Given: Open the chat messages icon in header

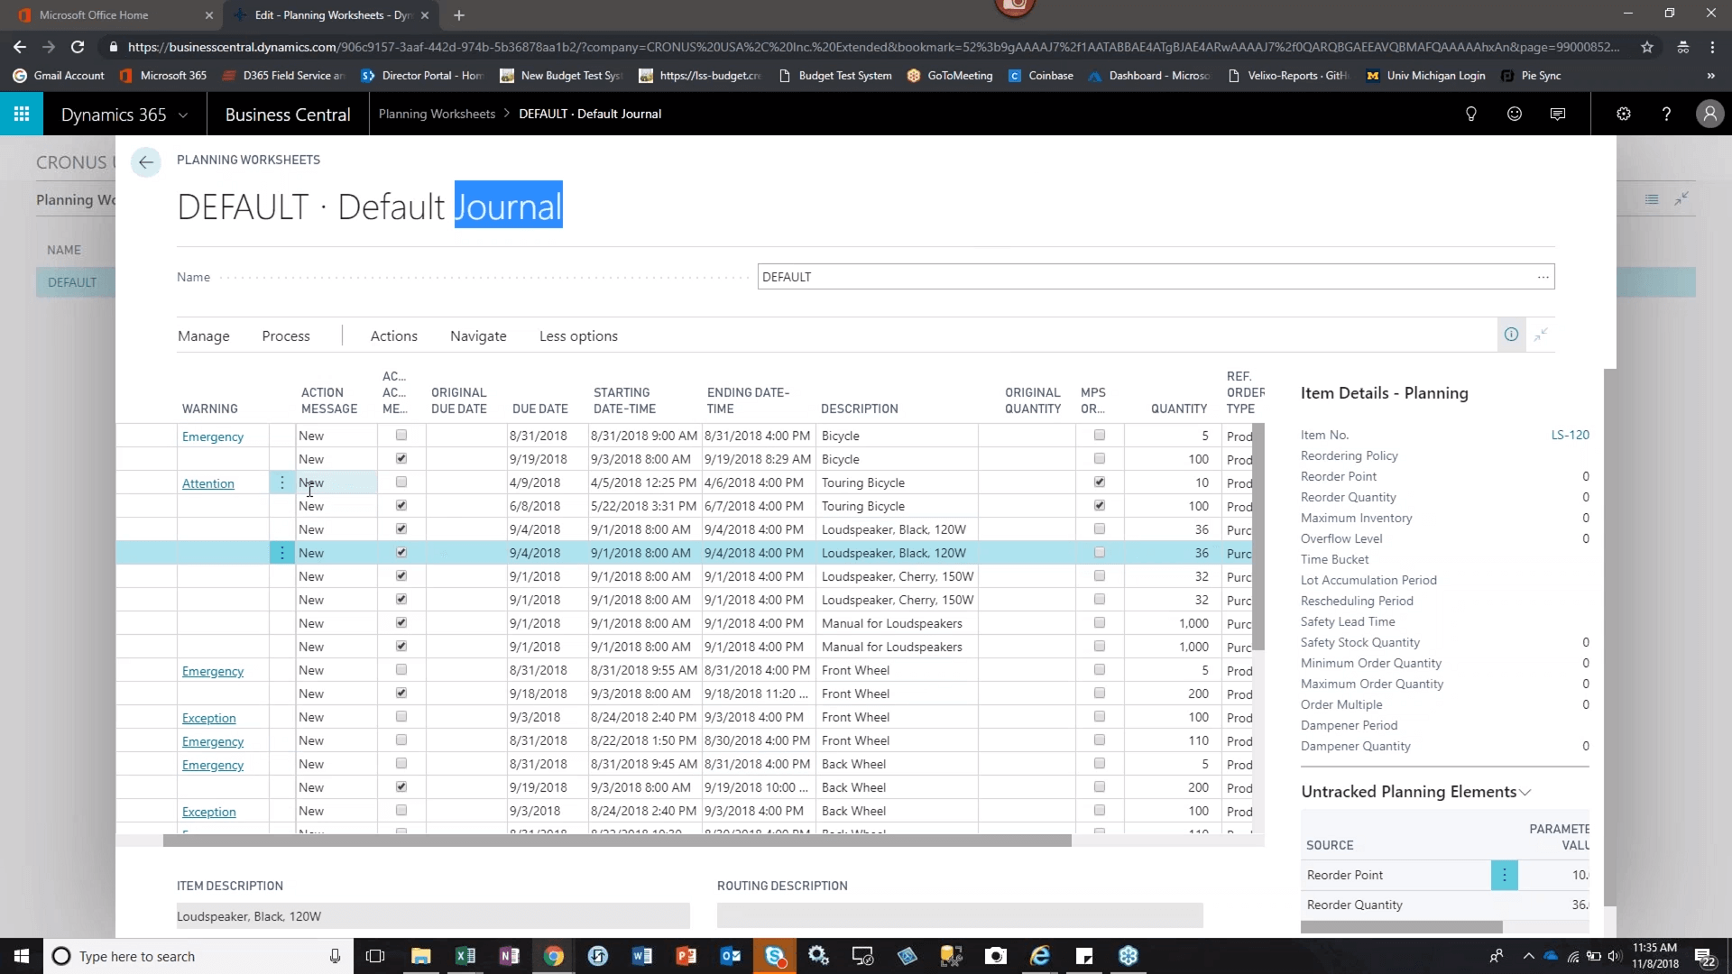Looking at the screenshot, I should click(x=1558, y=114).
